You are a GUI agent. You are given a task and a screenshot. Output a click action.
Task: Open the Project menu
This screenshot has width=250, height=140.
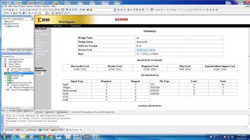22,6
